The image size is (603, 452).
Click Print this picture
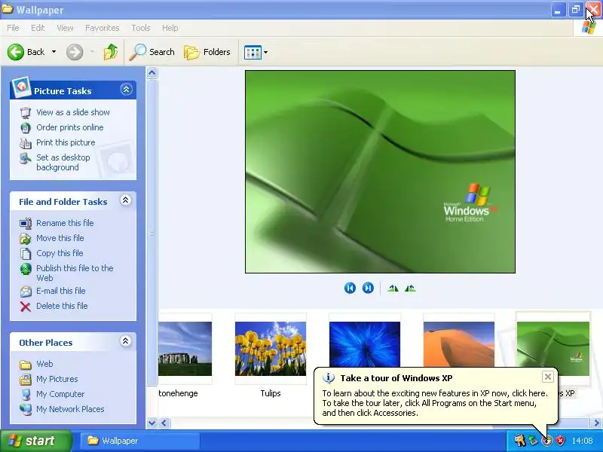(66, 142)
